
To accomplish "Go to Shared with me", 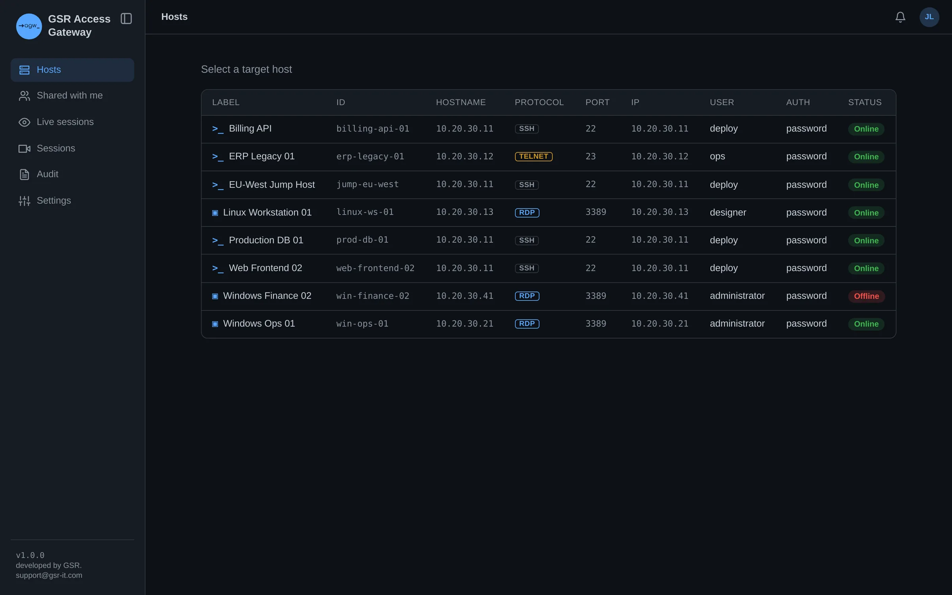I will [72, 96].
